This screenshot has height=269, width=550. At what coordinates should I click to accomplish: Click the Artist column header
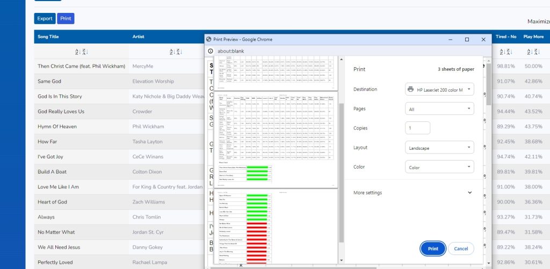pos(138,37)
